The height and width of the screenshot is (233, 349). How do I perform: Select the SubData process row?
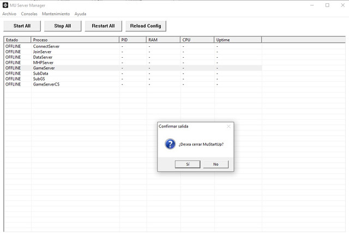133,73
